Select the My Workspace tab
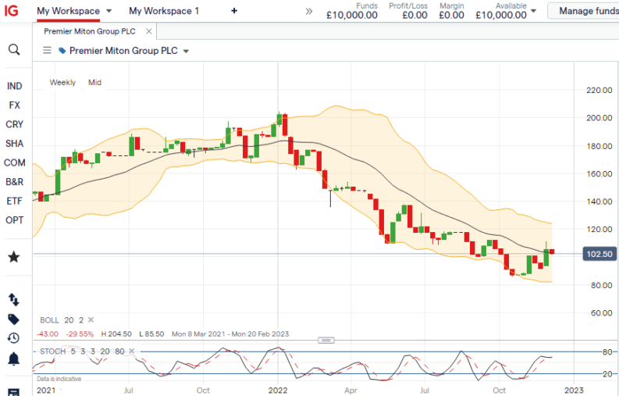 click(68, 11)
